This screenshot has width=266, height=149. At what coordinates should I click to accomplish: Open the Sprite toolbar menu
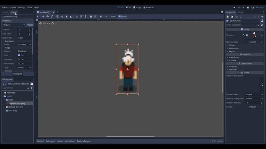coord(123,17)
